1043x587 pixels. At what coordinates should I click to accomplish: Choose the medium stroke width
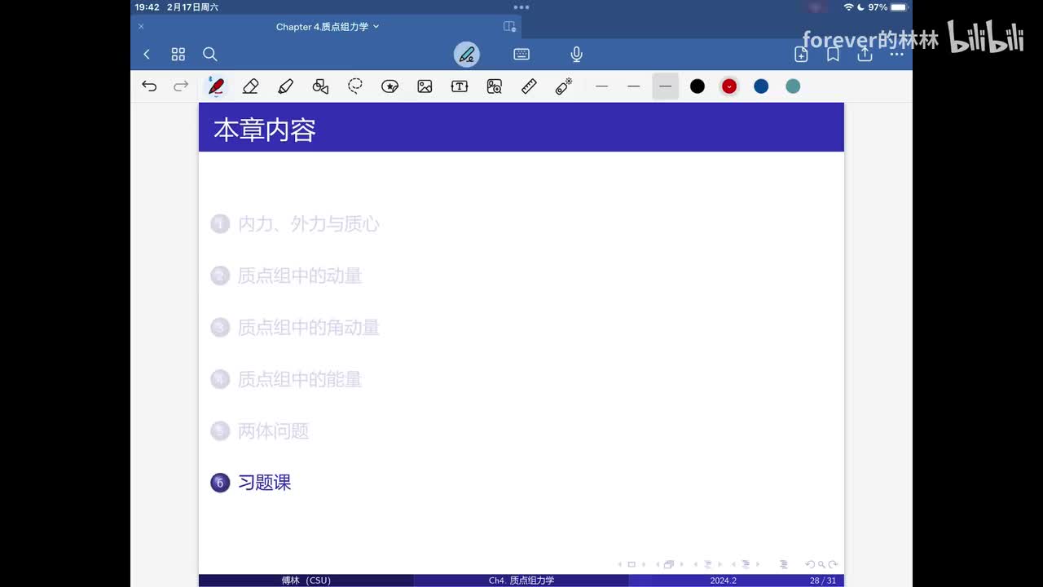click(634, 86)
